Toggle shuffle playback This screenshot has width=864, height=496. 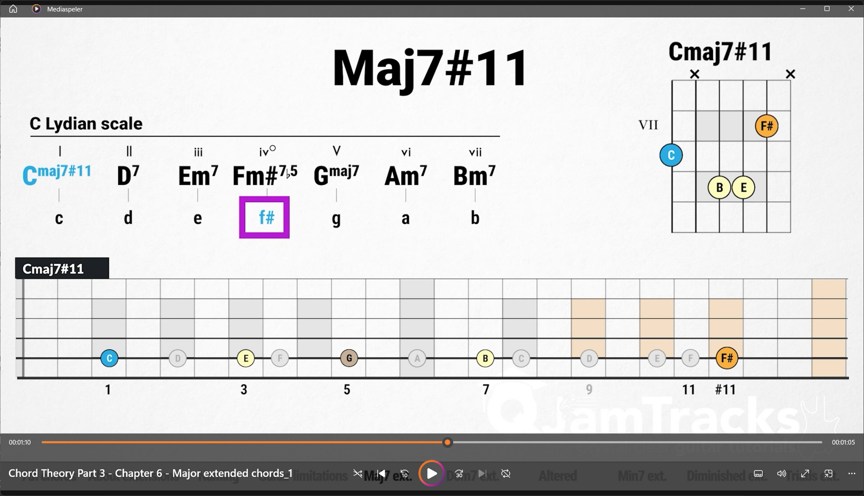pos(357,473)
